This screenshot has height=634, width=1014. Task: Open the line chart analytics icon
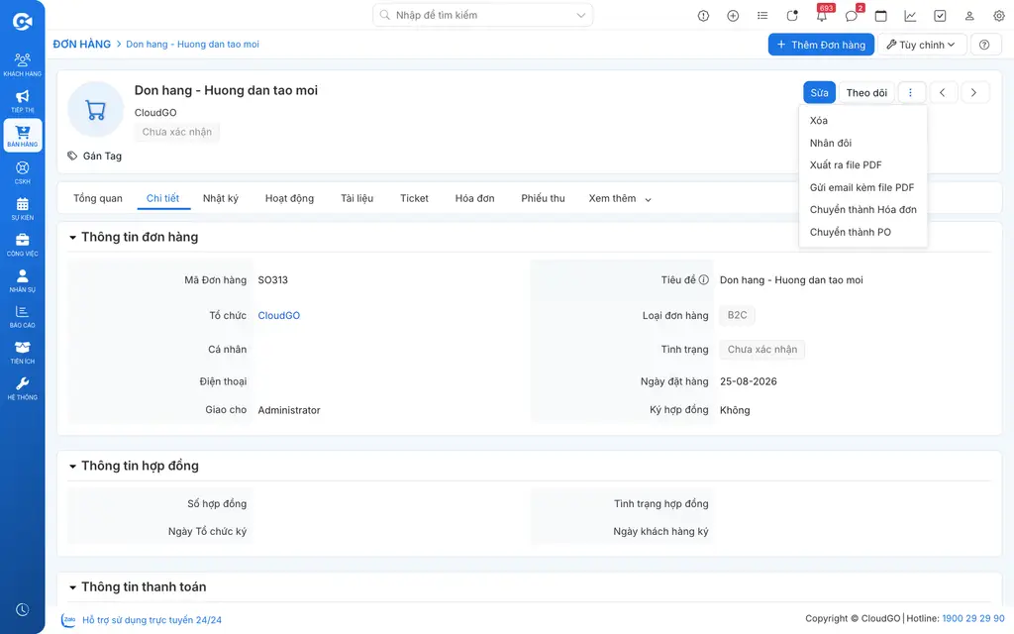pyautogui.click(x=910, y=16)
